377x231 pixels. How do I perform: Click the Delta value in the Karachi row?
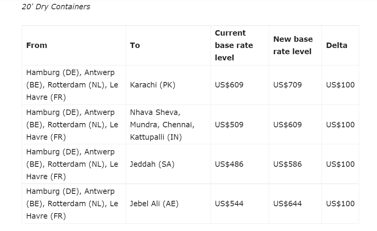340,85
